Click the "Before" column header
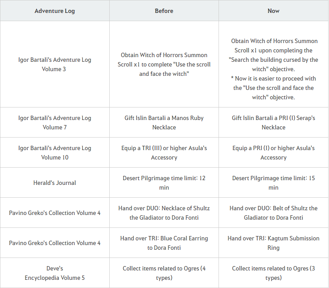 164,11
